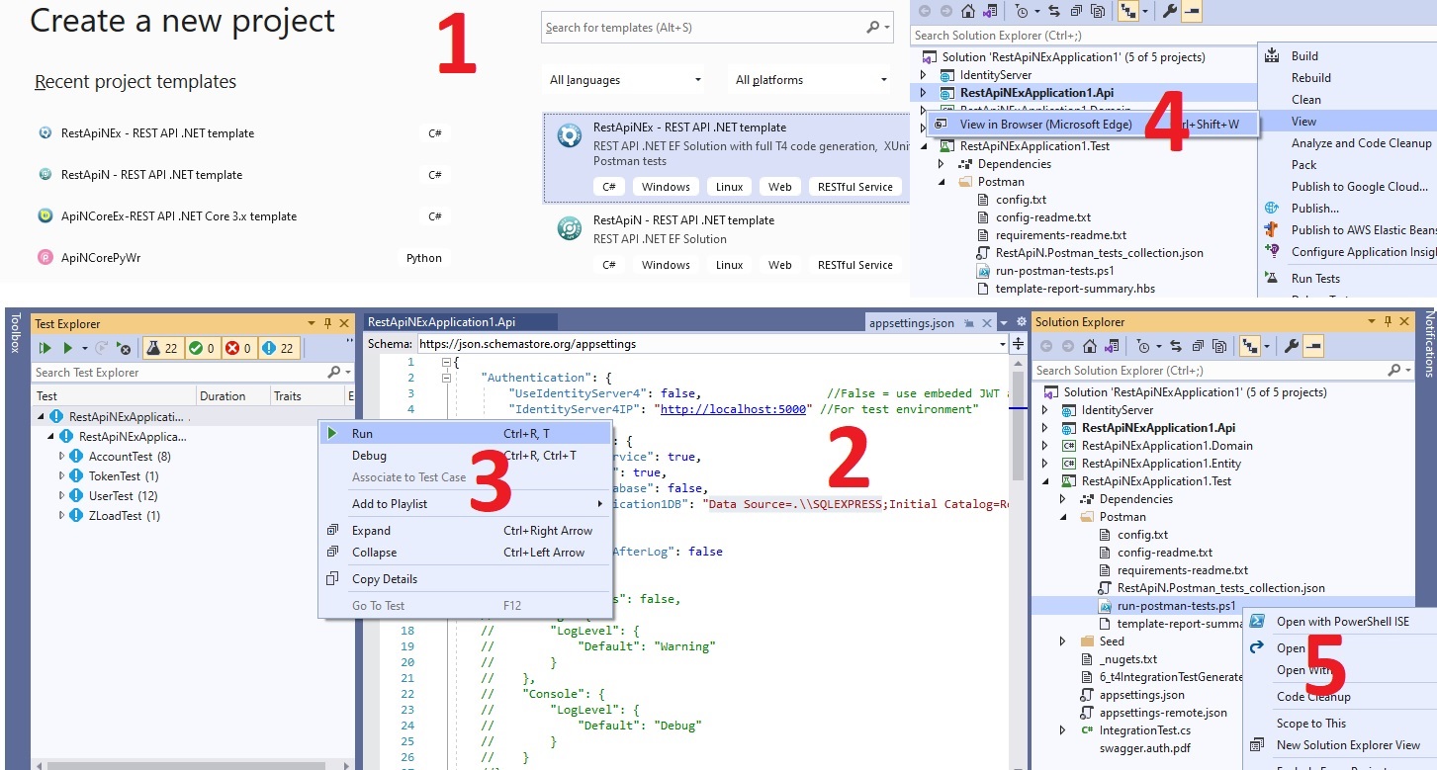The height and width of the screenshot is (770, 1437).
Task: Click in Search Test Explorer field
Action: coord(181,372)
